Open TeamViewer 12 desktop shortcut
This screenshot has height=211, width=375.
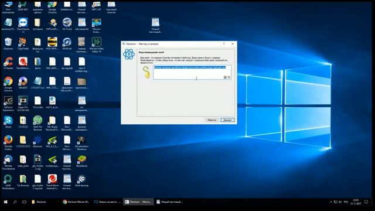pyautogui.click(x=23, y=25)
